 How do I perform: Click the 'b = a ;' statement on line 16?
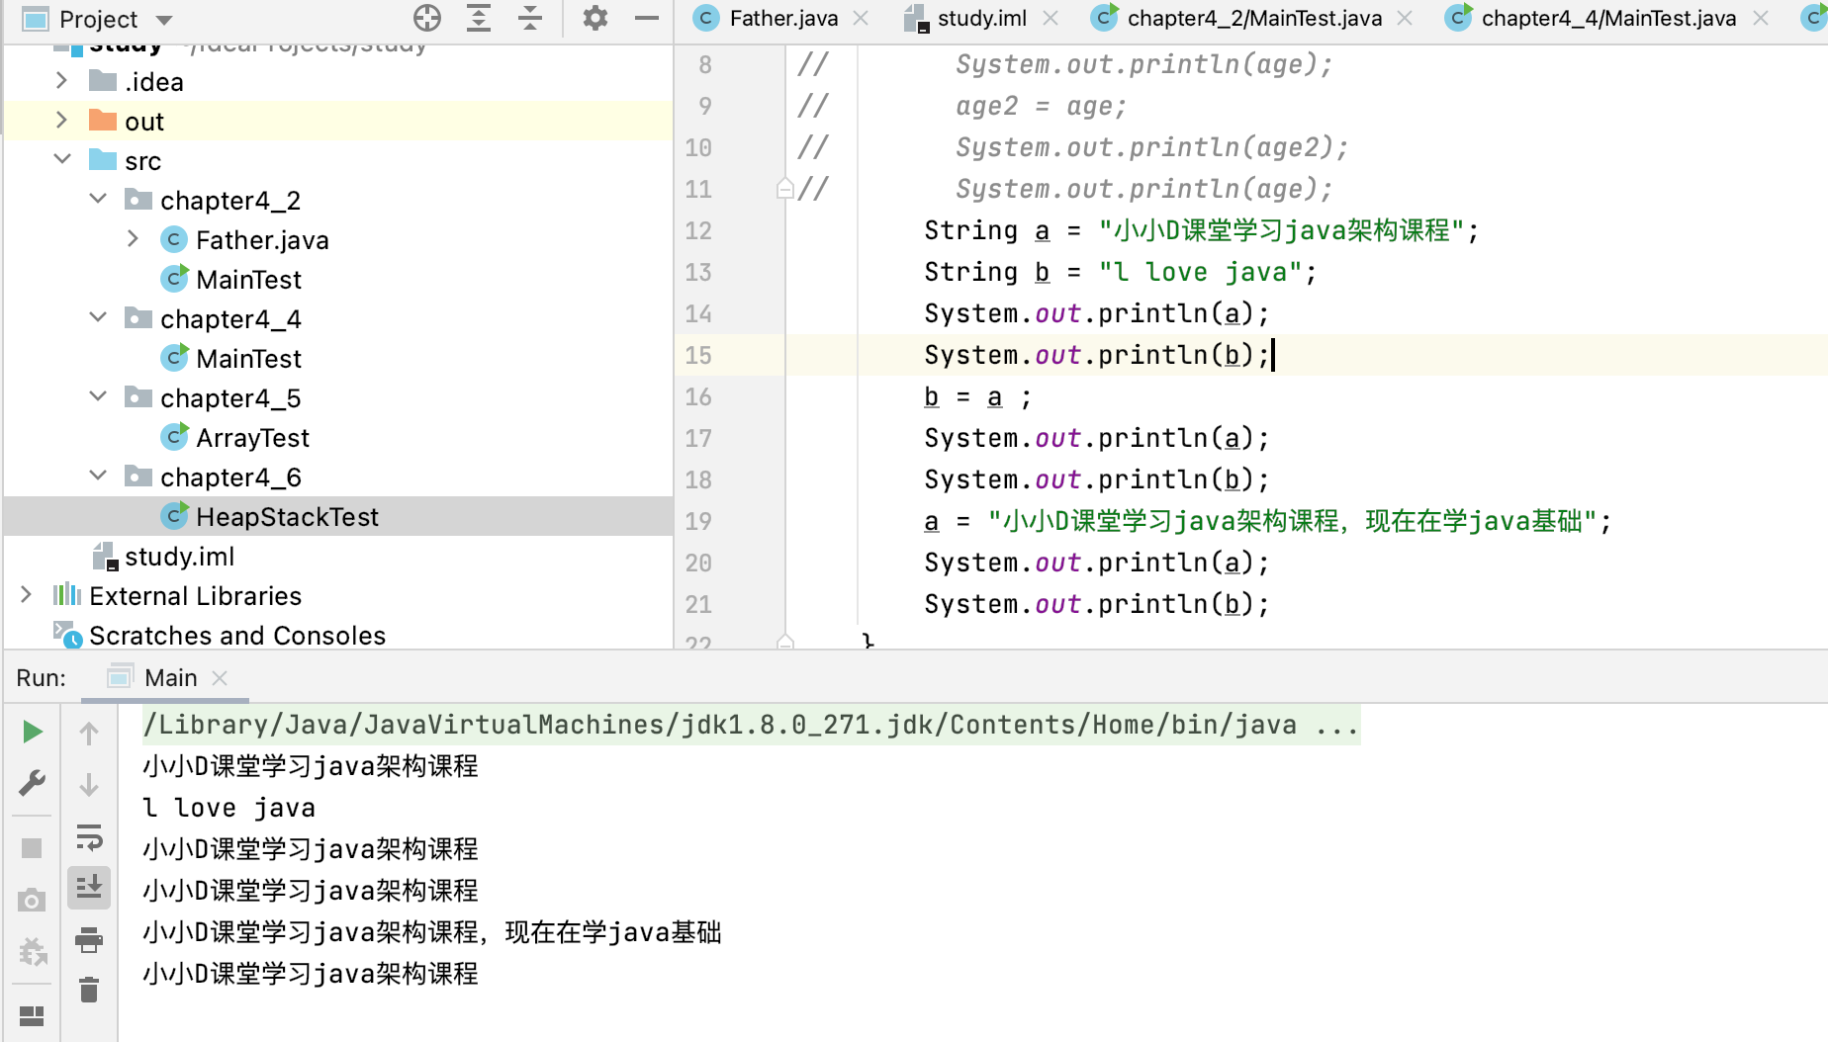point(977,396)
